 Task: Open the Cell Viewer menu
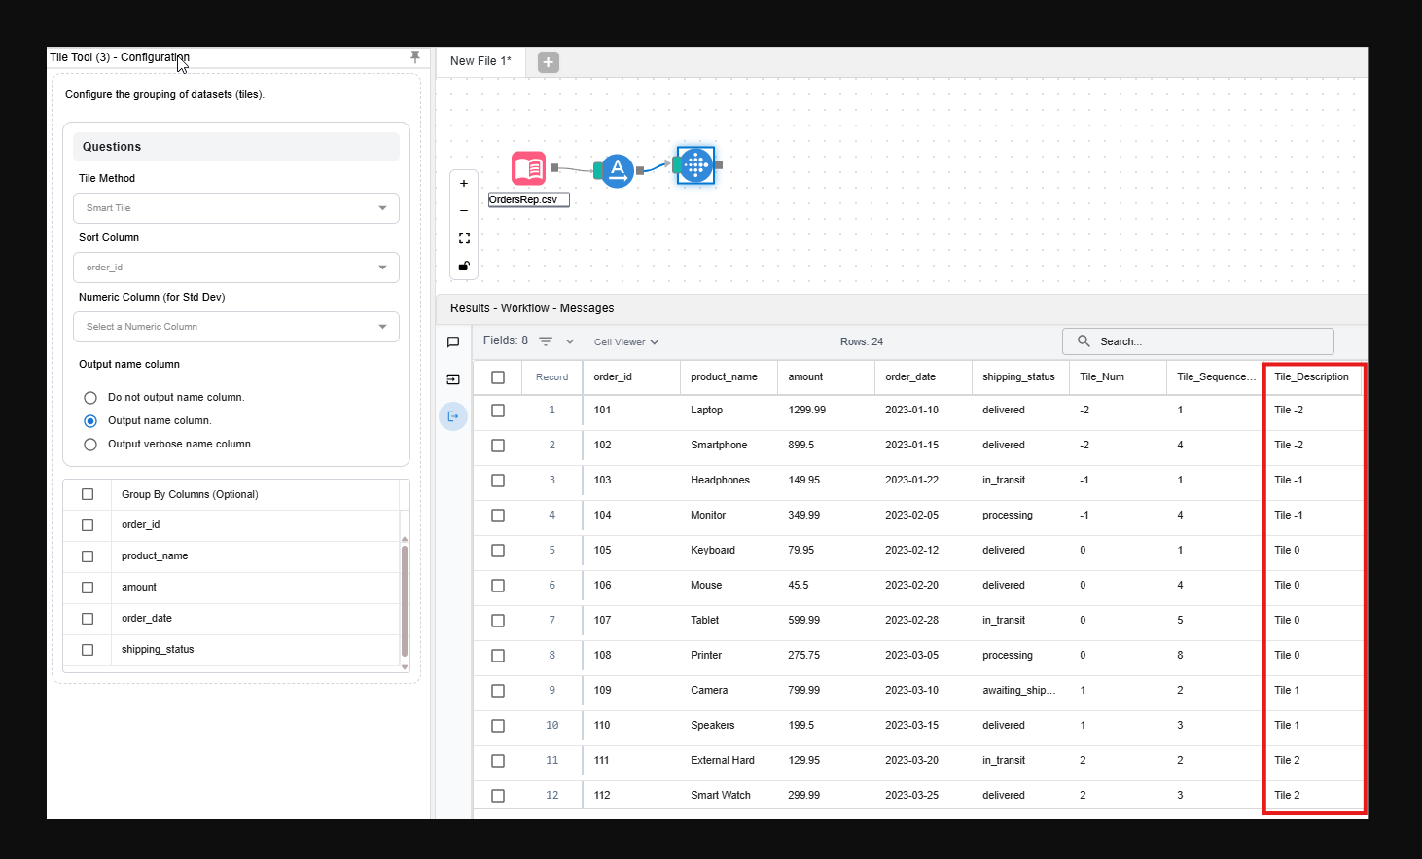click(626, 342)
